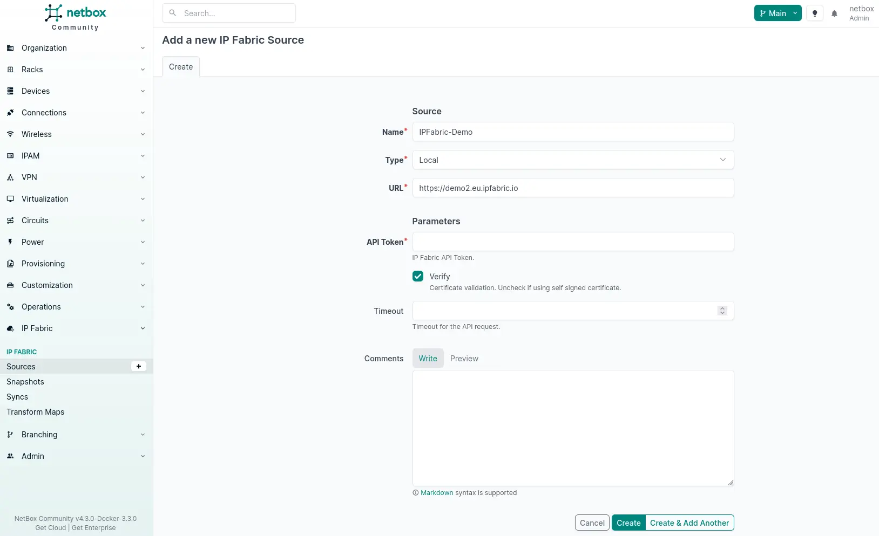This screenshot has height=536, width=879.
Task: Uncheck the Verify certificate checkbox
Action: tap(418, 277)
